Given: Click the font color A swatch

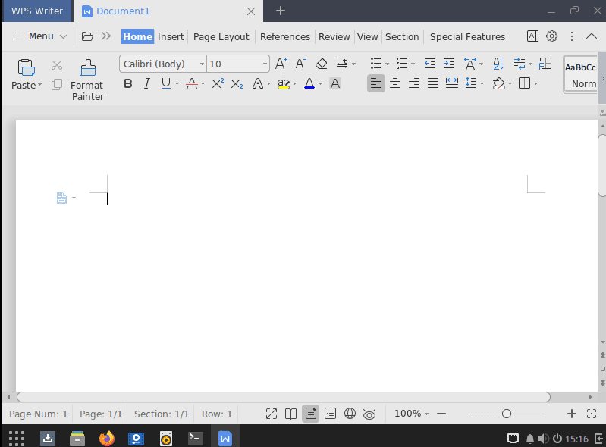Looking at the screenshot, I should point(309,83).
